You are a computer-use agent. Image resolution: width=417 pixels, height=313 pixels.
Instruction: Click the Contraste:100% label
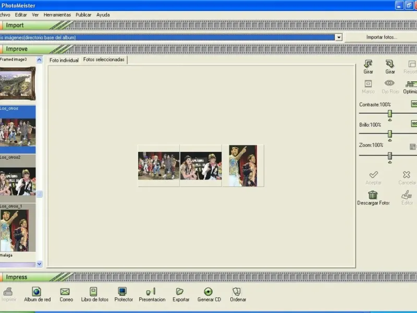(375, 105)
